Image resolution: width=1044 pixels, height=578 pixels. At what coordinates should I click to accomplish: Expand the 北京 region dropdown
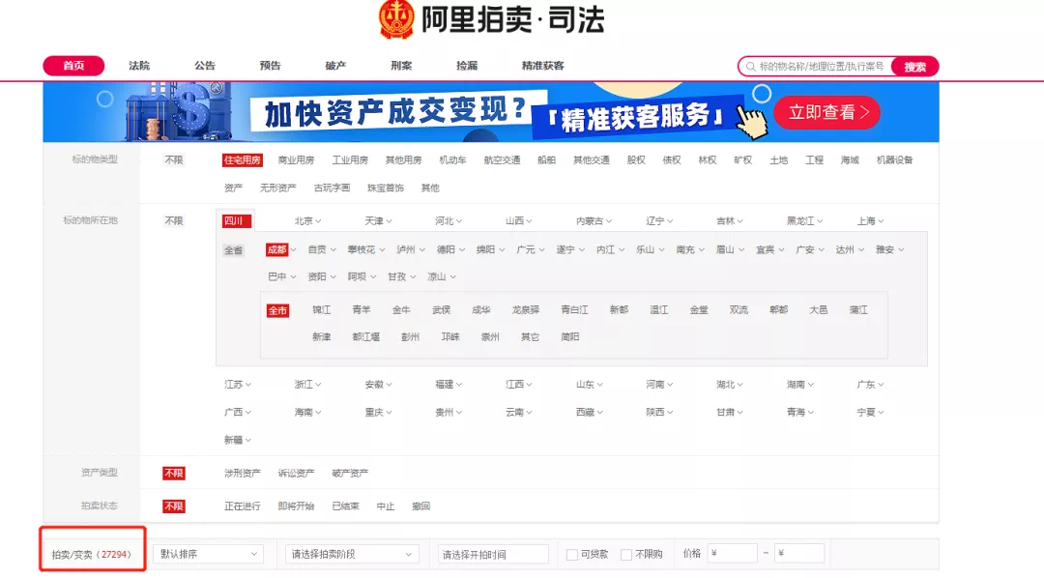coord(307,221)
